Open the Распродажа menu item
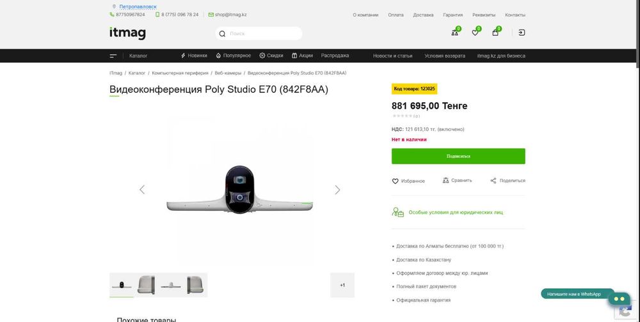Screen dimensions: 640x322 335,56
